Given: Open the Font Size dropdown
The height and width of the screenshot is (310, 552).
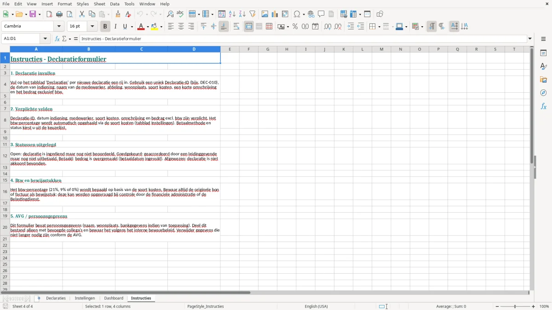Looking at the screenshot, I should pyautogui.click(x=92, y=27).
